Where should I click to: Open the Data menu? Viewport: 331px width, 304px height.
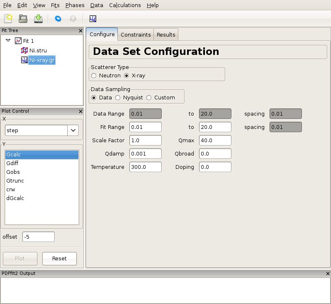click(97, 5)
